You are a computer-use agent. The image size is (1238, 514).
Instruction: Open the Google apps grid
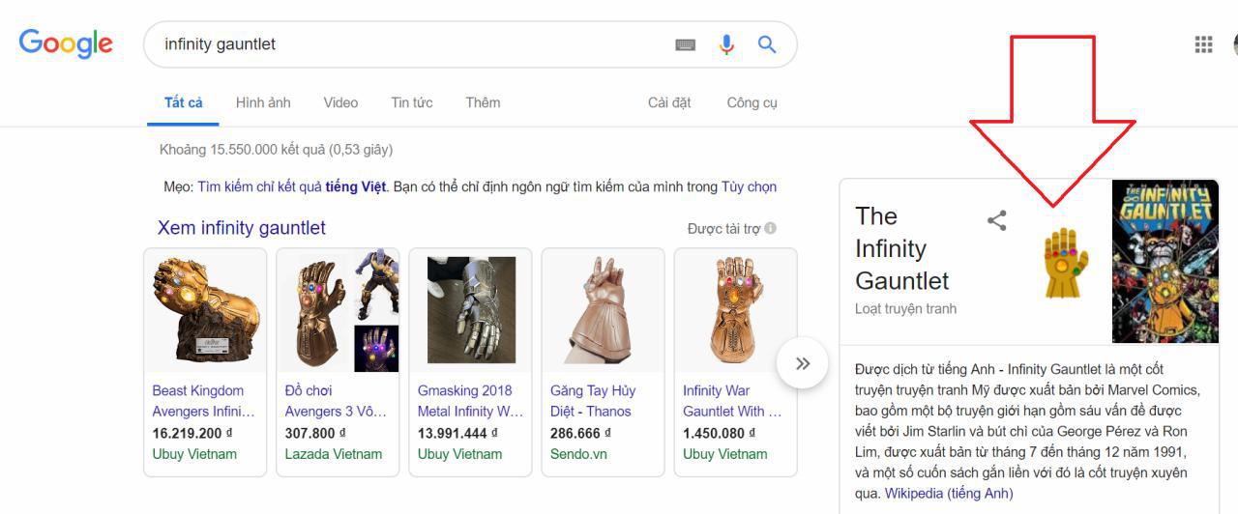pos(1204,44)
